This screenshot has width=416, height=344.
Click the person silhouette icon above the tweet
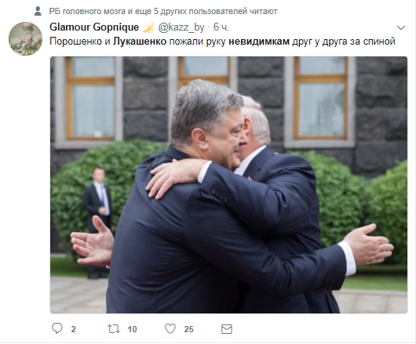tap(38, 11)
